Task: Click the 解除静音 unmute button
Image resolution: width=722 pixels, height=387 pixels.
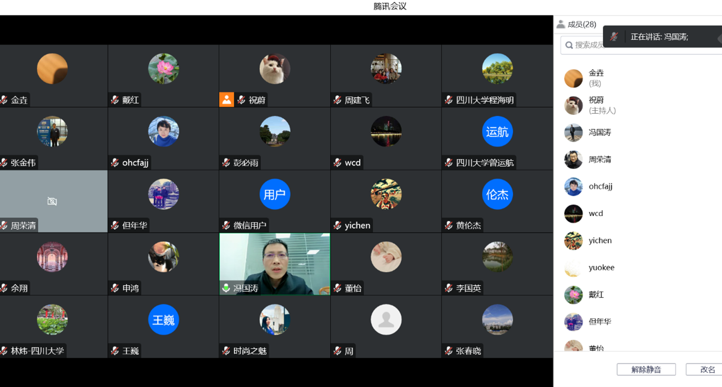Action: (646, 369)
